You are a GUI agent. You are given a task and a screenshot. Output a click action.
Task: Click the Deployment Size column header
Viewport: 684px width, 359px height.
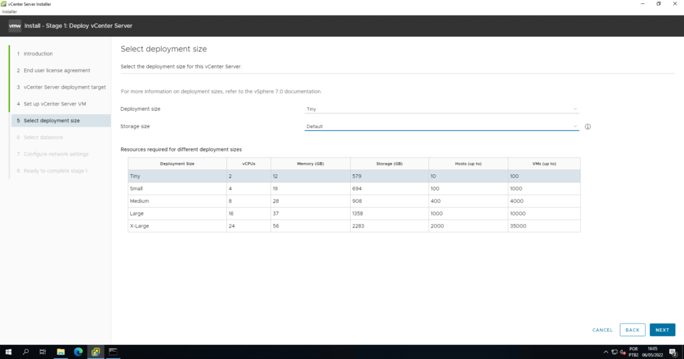177,163
